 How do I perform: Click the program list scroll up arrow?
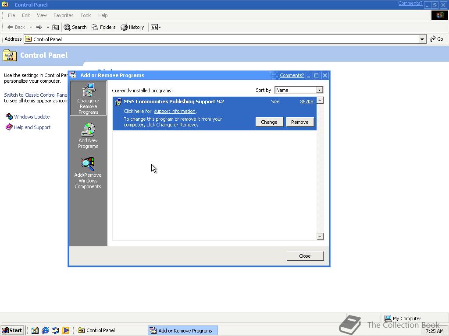pos(320,100)
